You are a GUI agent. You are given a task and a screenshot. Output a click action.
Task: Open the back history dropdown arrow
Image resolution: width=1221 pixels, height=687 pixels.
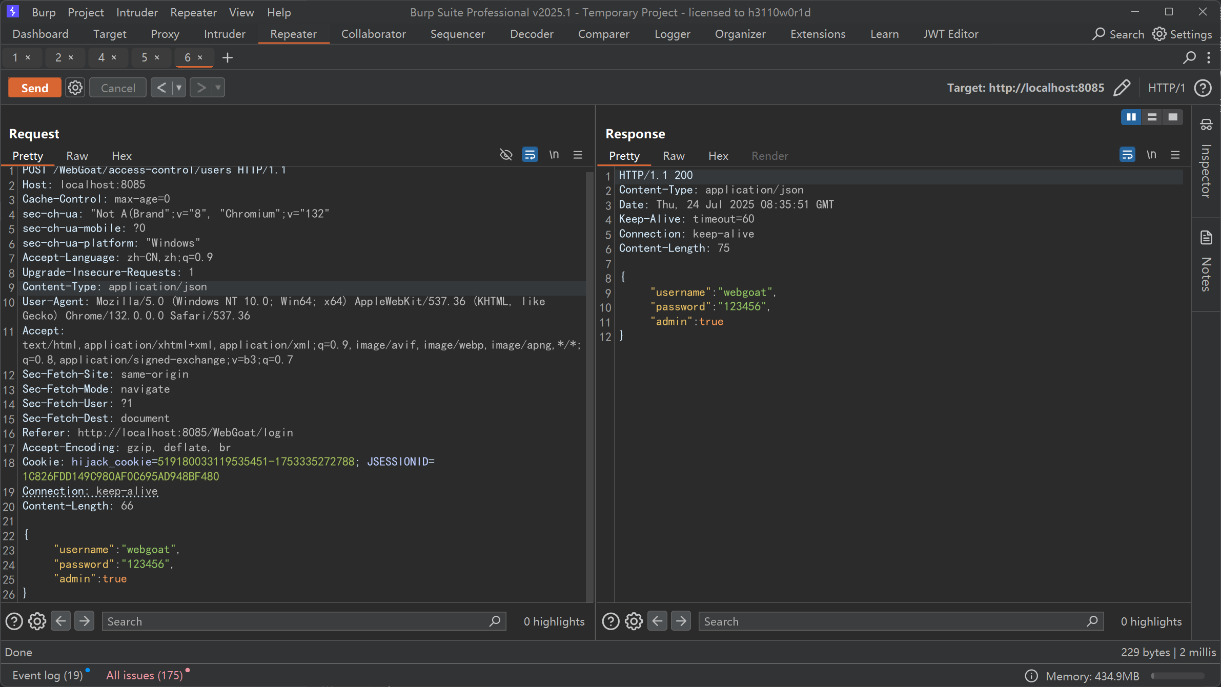pos(179,88)
